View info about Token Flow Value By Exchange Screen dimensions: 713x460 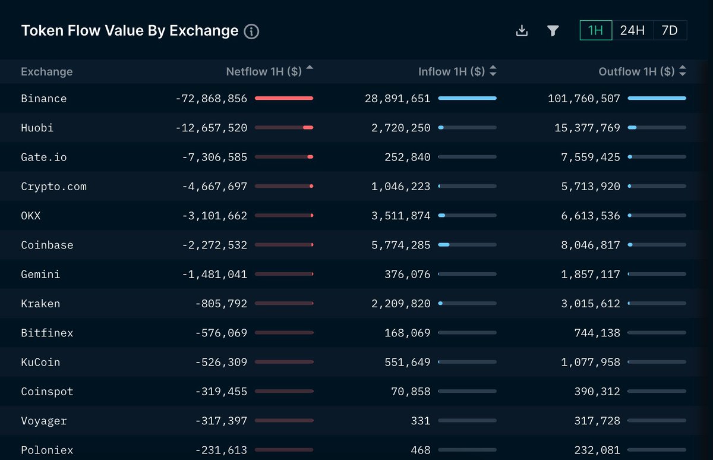(251, 31)
